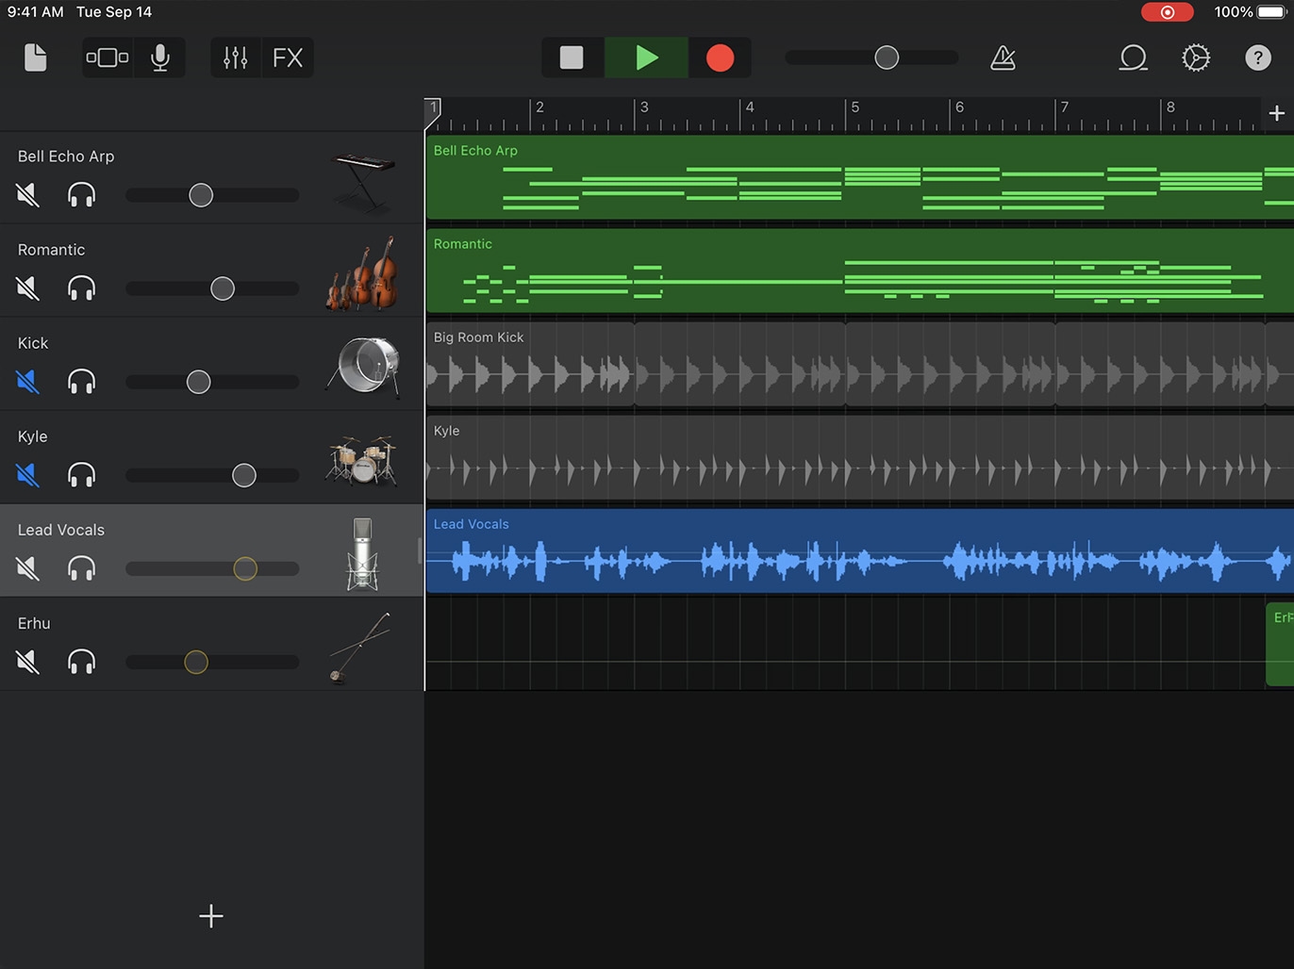Move playhead to bar 7 on ruler
Screen dimensions: 1294x969
tap(1065, 107)
